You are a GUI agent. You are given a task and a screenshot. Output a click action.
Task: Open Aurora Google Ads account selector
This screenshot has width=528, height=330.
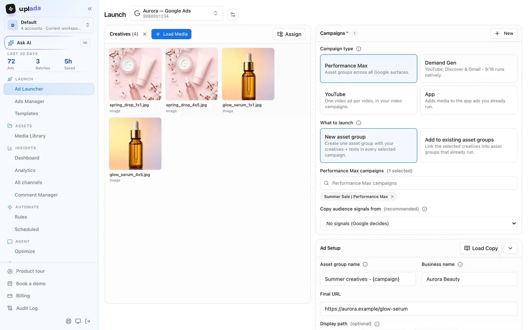176,14
